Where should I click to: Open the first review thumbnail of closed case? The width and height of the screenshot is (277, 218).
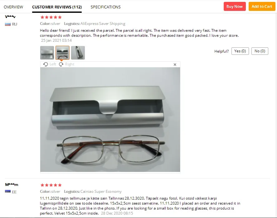(x=47, y=53)
